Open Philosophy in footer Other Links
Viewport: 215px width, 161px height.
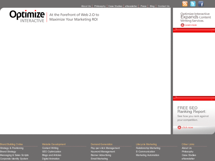point(187,152)
